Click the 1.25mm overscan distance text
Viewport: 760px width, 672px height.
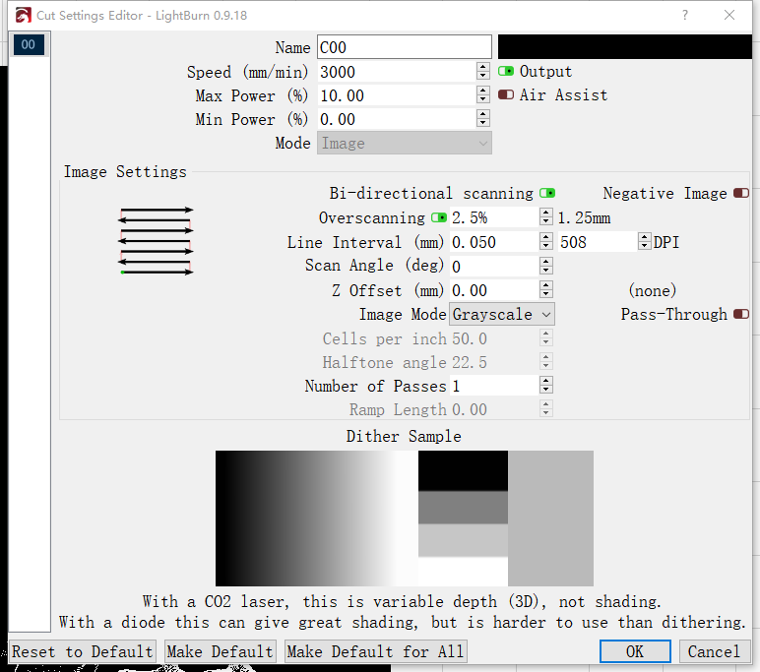click(584, 218)
